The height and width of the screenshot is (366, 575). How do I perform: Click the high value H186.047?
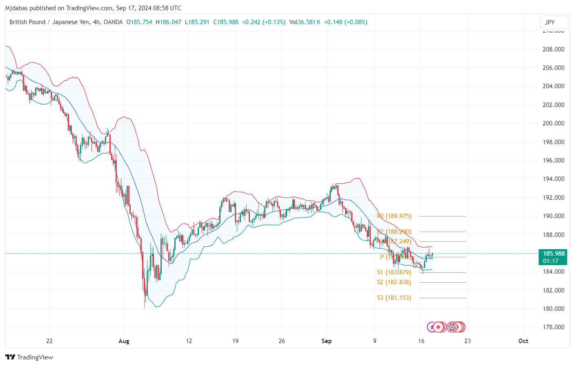pyautogui.click(x=169, y=22)
